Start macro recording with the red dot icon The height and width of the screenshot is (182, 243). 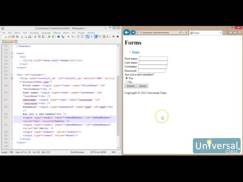114,37
